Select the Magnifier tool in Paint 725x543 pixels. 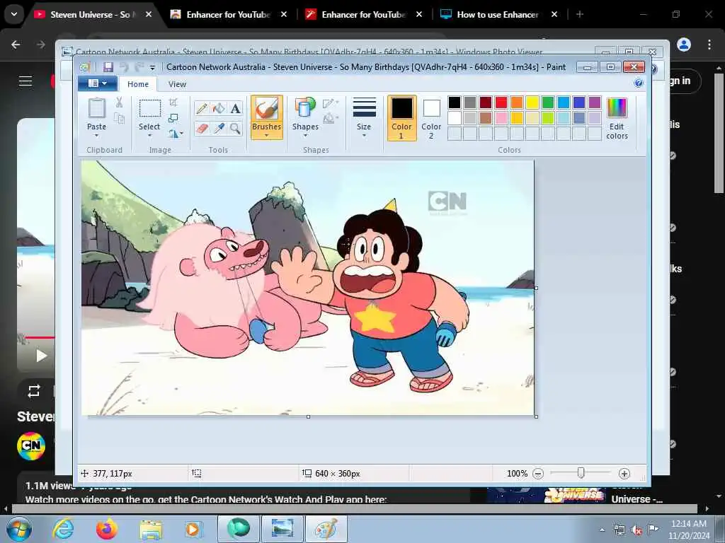[x=235, y=128]
